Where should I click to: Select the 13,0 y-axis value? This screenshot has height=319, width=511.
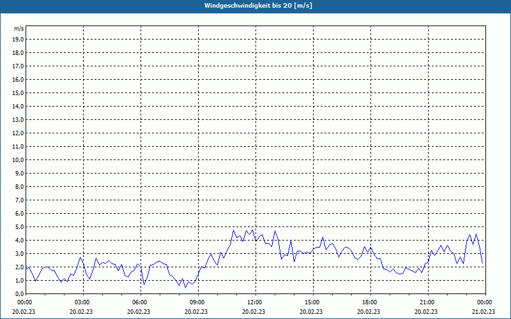point(18,119)
